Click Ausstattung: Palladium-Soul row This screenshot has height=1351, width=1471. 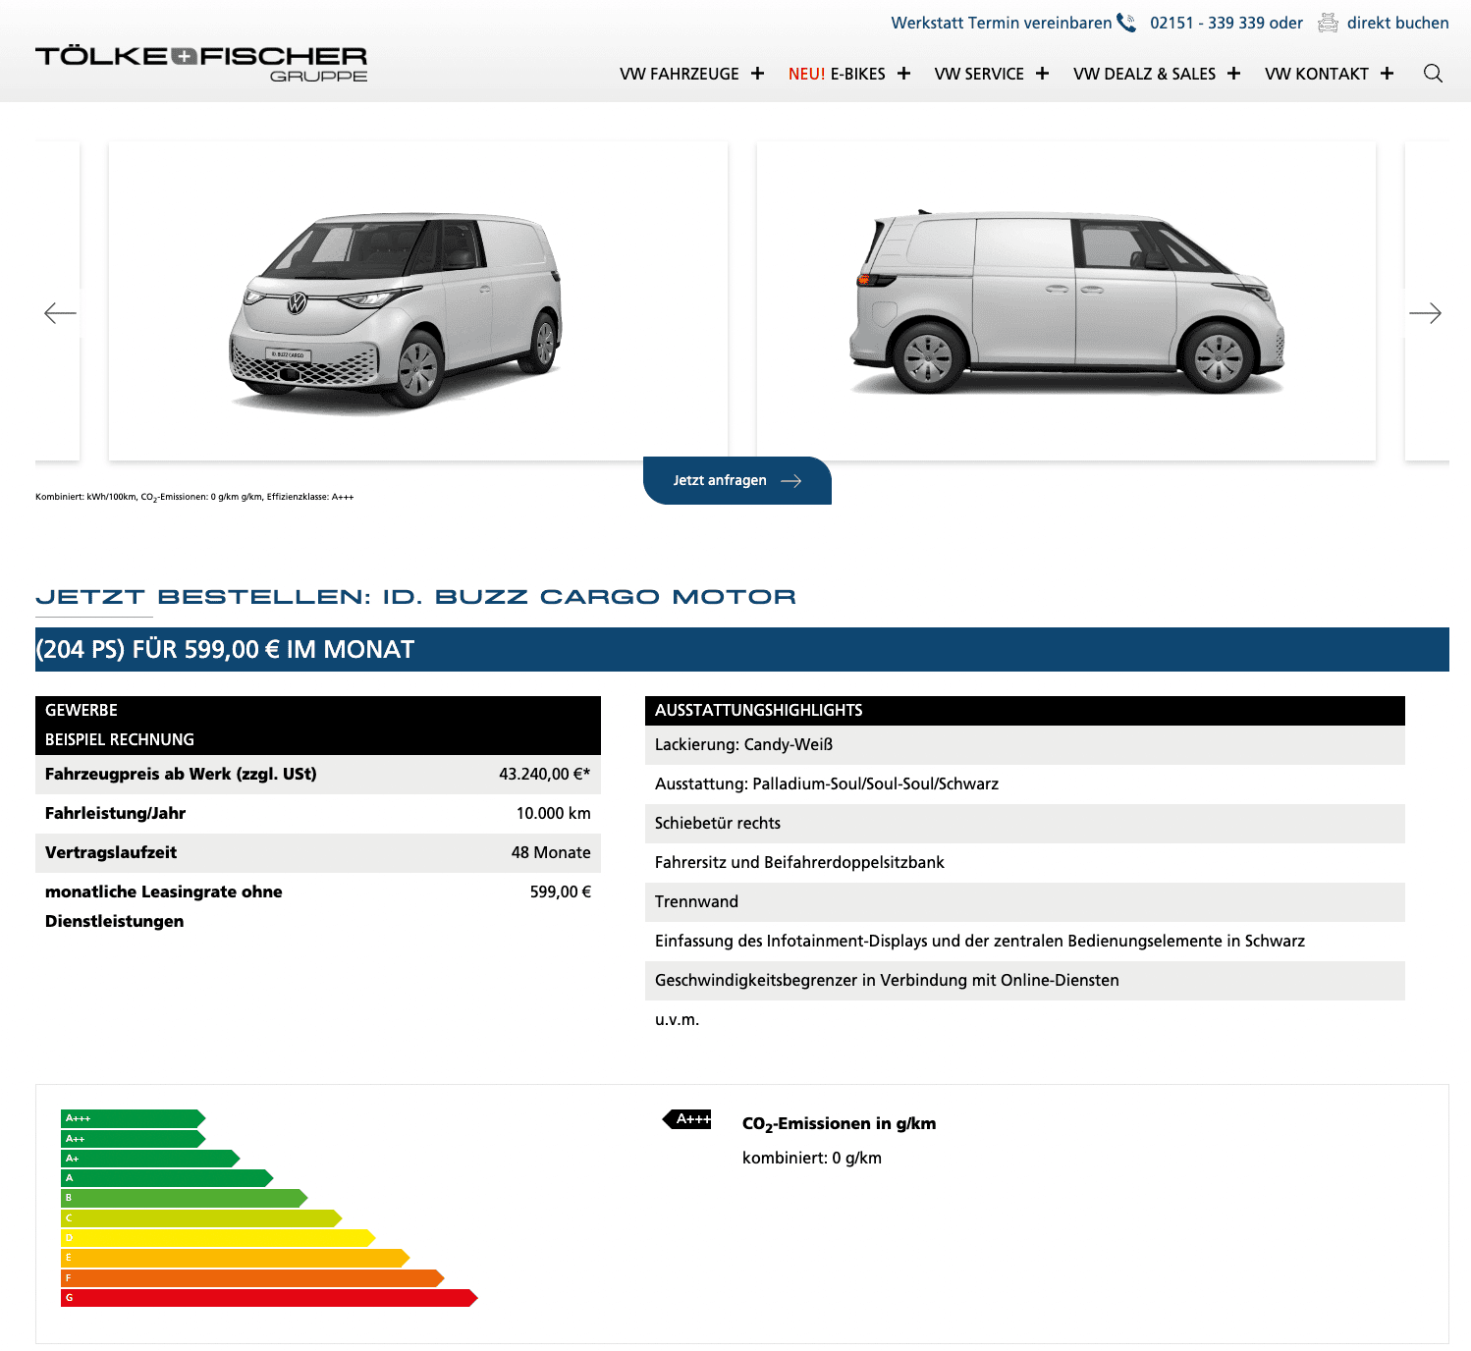click(x=1025, y=784)
